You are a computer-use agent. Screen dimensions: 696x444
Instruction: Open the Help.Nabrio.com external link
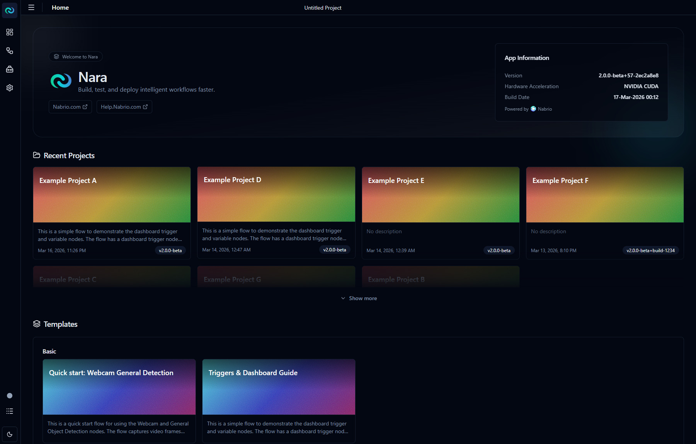124,107
